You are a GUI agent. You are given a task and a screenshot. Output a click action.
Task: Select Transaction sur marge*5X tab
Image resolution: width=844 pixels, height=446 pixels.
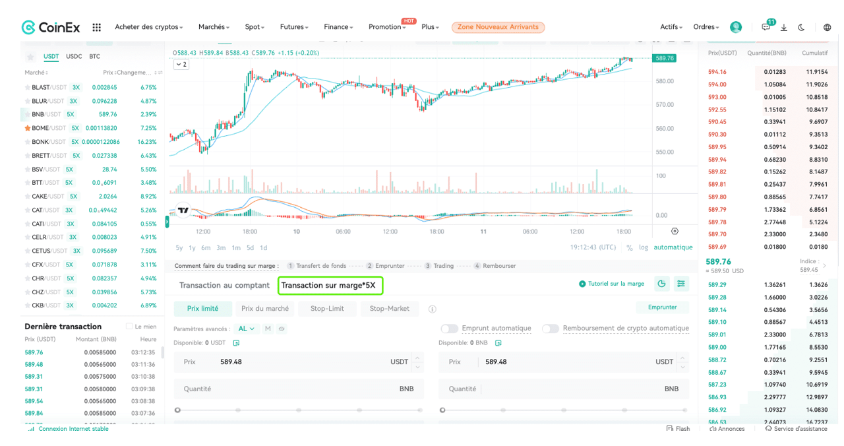(330, 286)
